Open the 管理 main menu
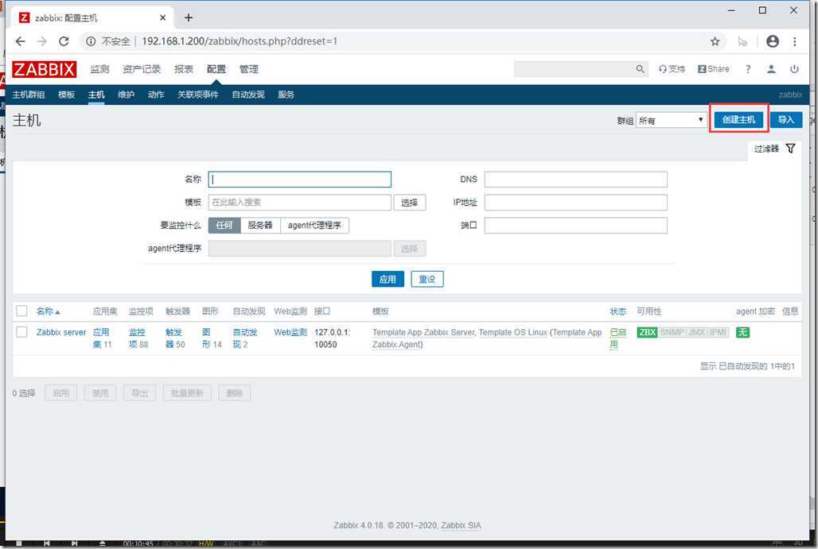This screenshot has width=818, height=549. coord(249,69)
